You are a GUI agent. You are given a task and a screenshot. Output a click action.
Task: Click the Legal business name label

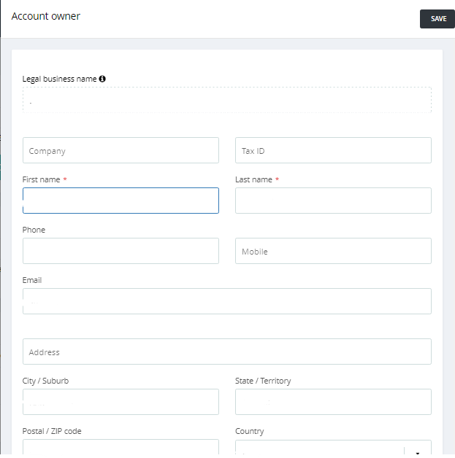pyautogui.click(x=59, y=79)
